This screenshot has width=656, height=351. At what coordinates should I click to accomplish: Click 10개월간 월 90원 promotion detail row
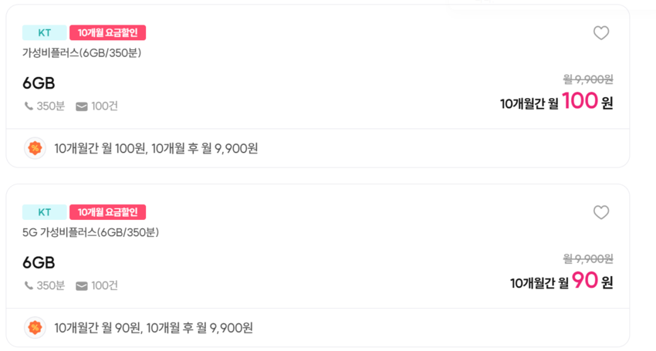click(154, 328)
